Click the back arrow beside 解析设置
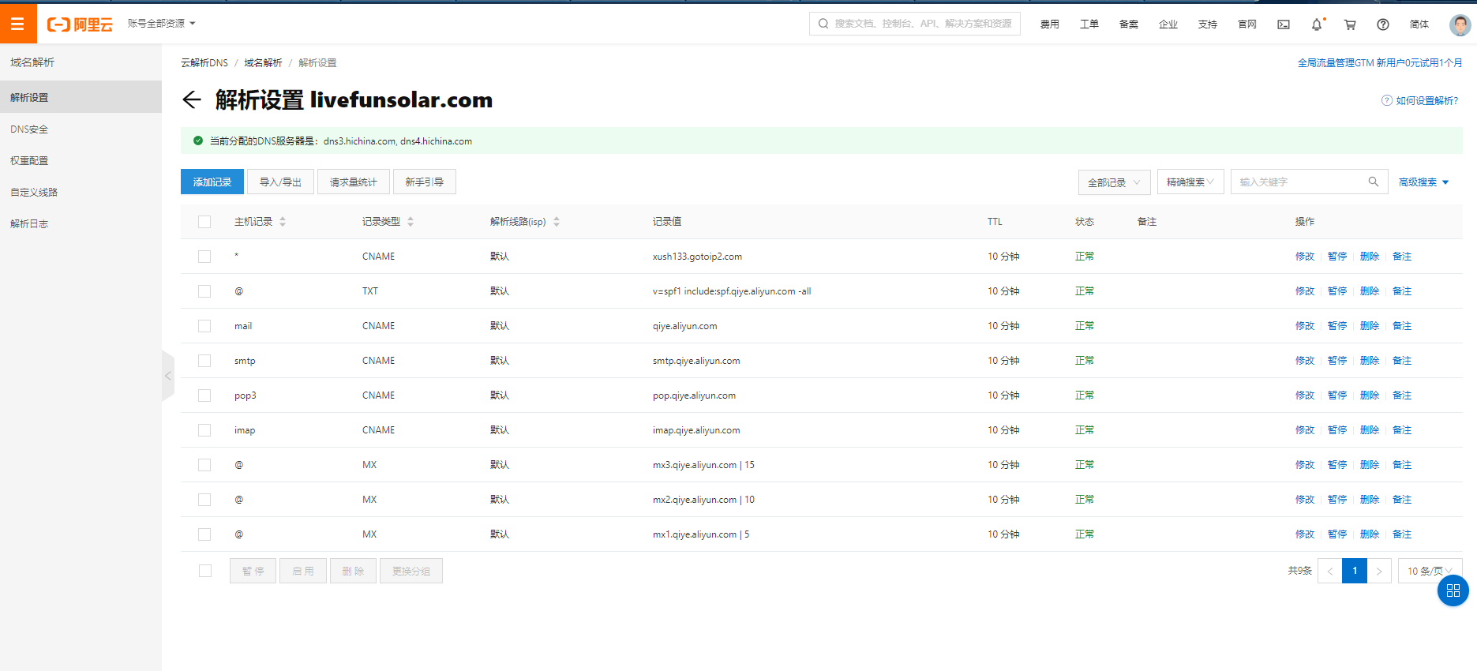This screenshot has width=1477, height=671. [191, 99]
